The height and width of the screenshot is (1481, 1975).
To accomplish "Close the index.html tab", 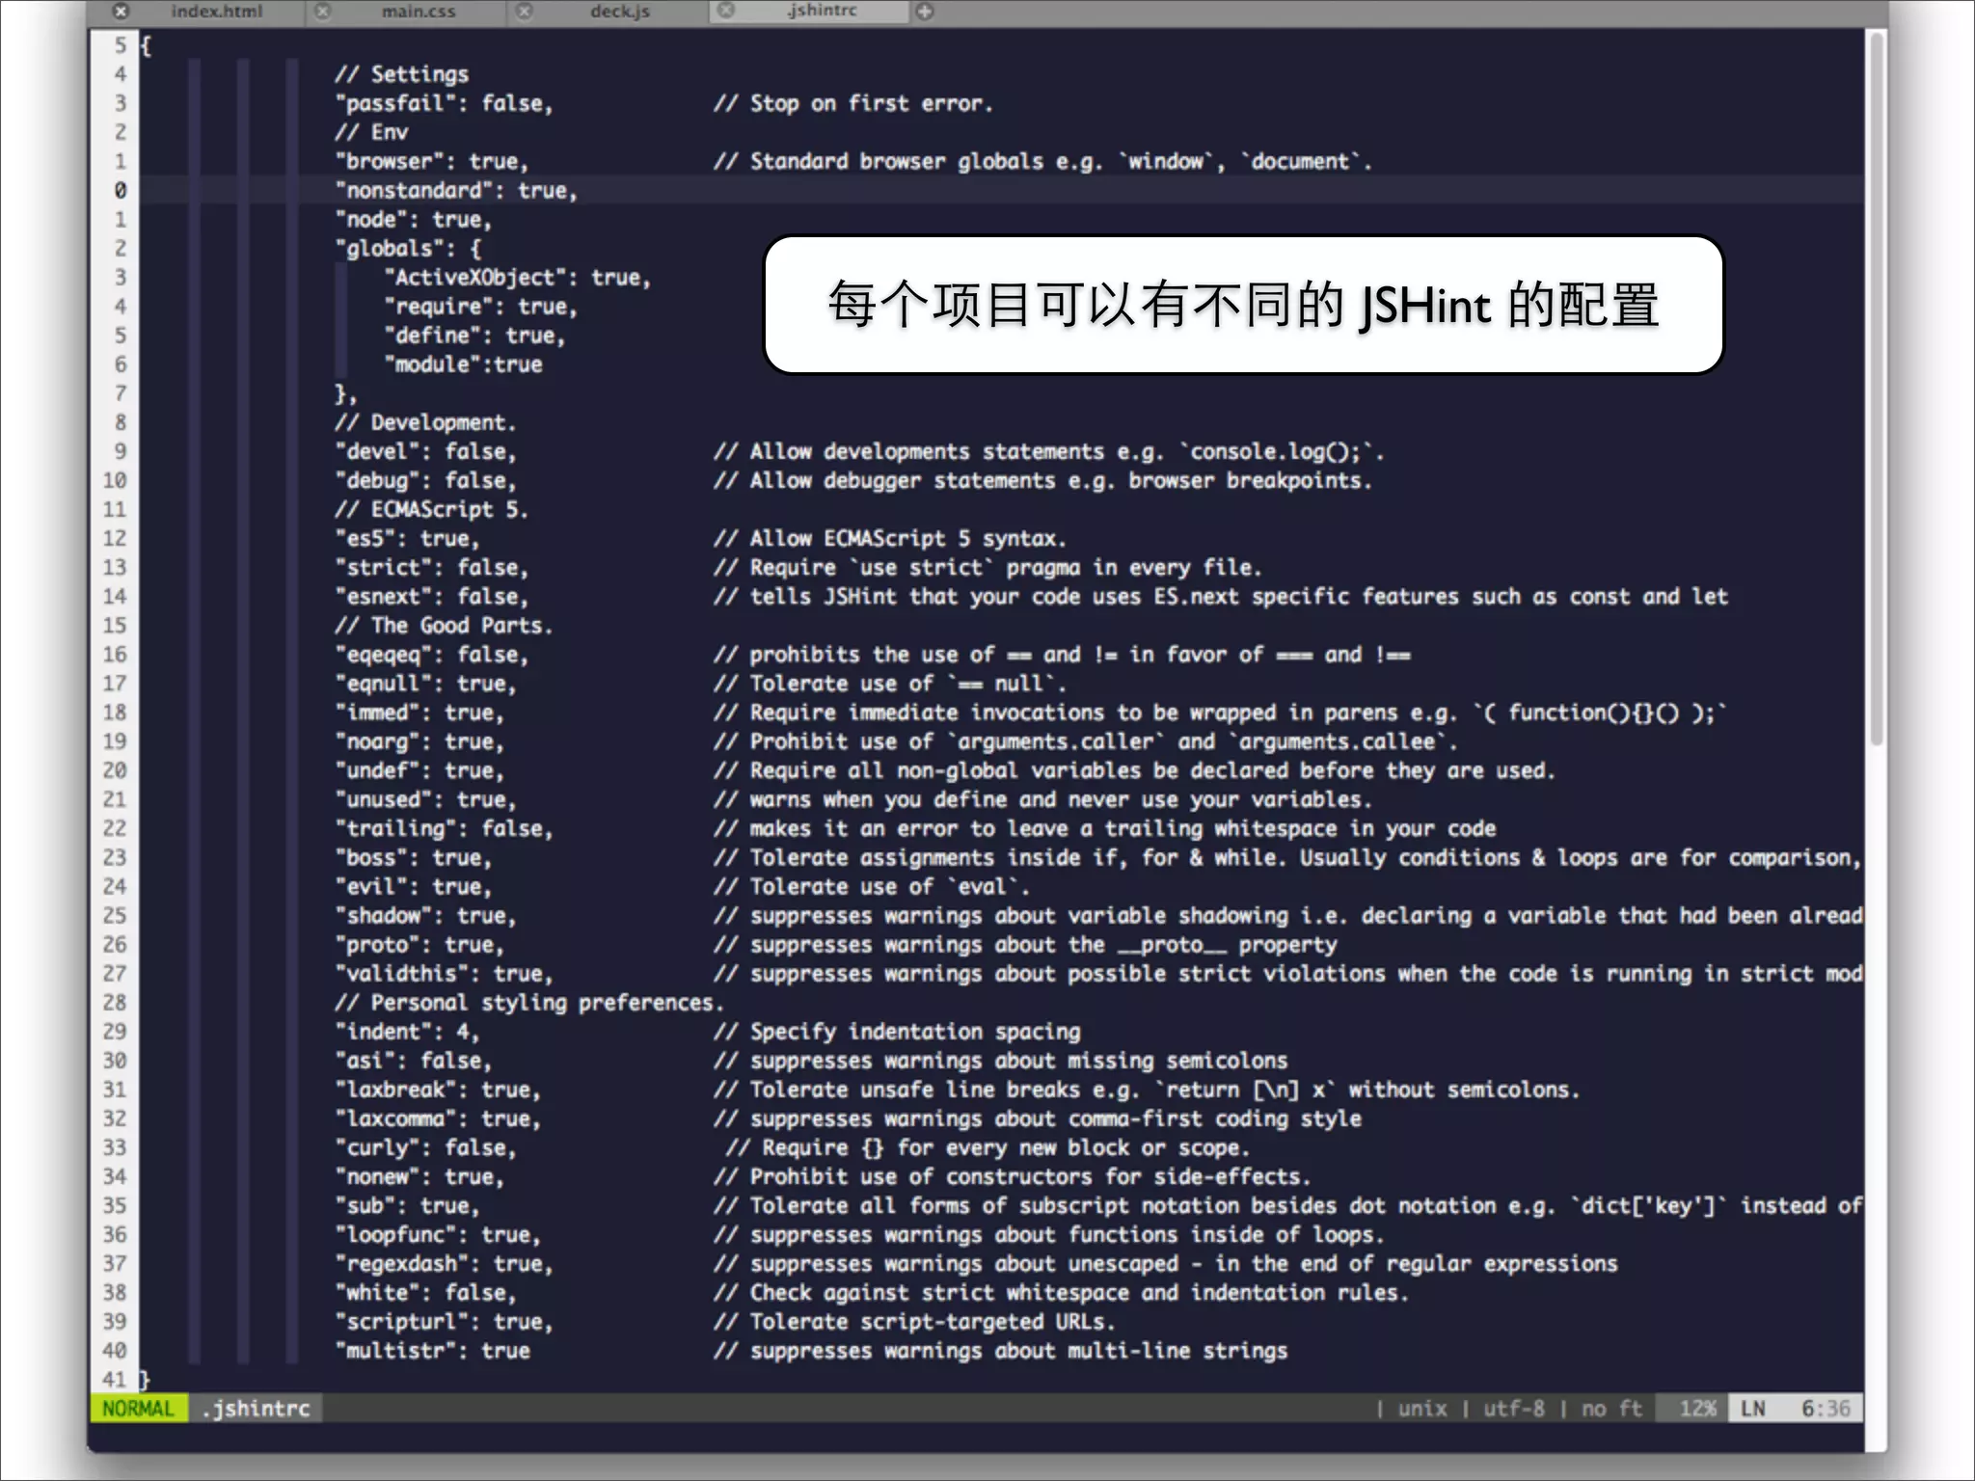I will point(121,12).
